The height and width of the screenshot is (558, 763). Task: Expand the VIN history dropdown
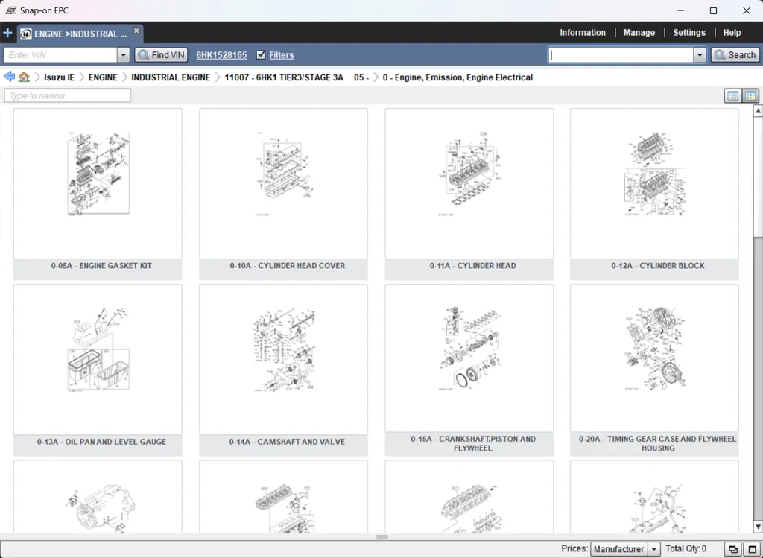click(123, 55)
